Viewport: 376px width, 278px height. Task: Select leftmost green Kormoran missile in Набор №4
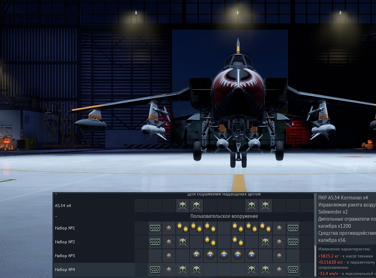182,270
